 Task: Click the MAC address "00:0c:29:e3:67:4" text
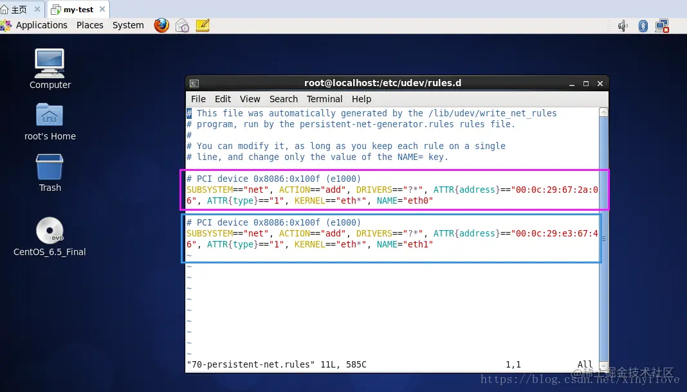554,234
